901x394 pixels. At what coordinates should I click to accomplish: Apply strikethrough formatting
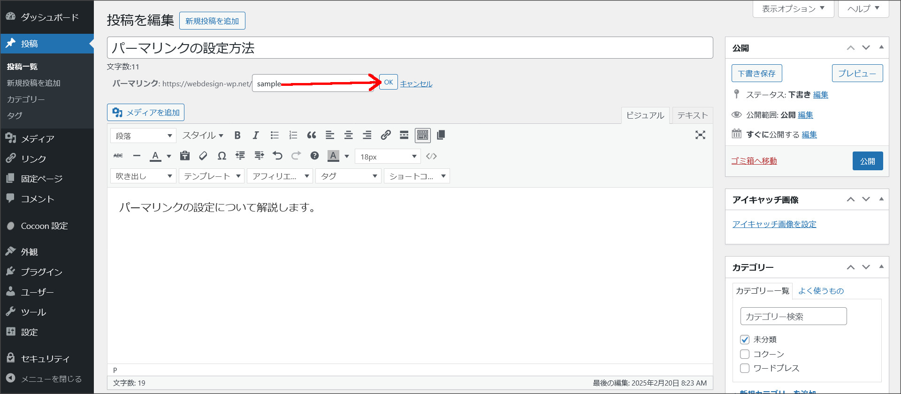(x=118, y=156)
